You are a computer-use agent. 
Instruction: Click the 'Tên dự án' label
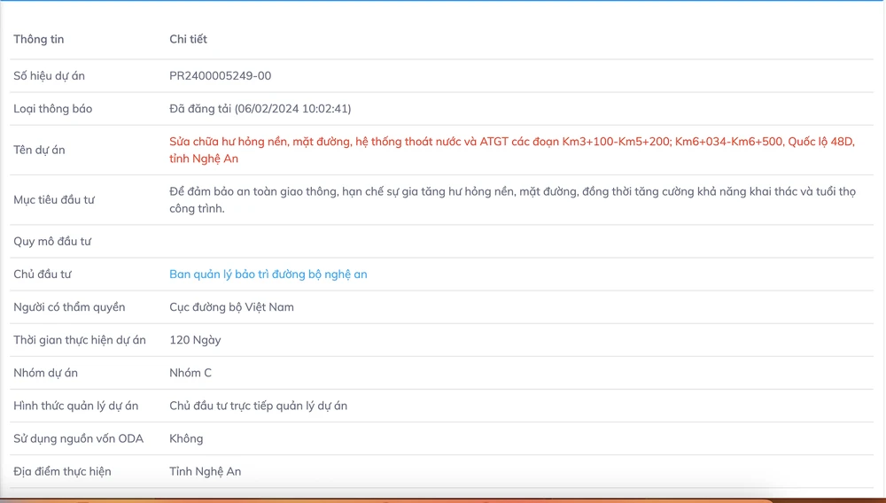click(39, 151)
